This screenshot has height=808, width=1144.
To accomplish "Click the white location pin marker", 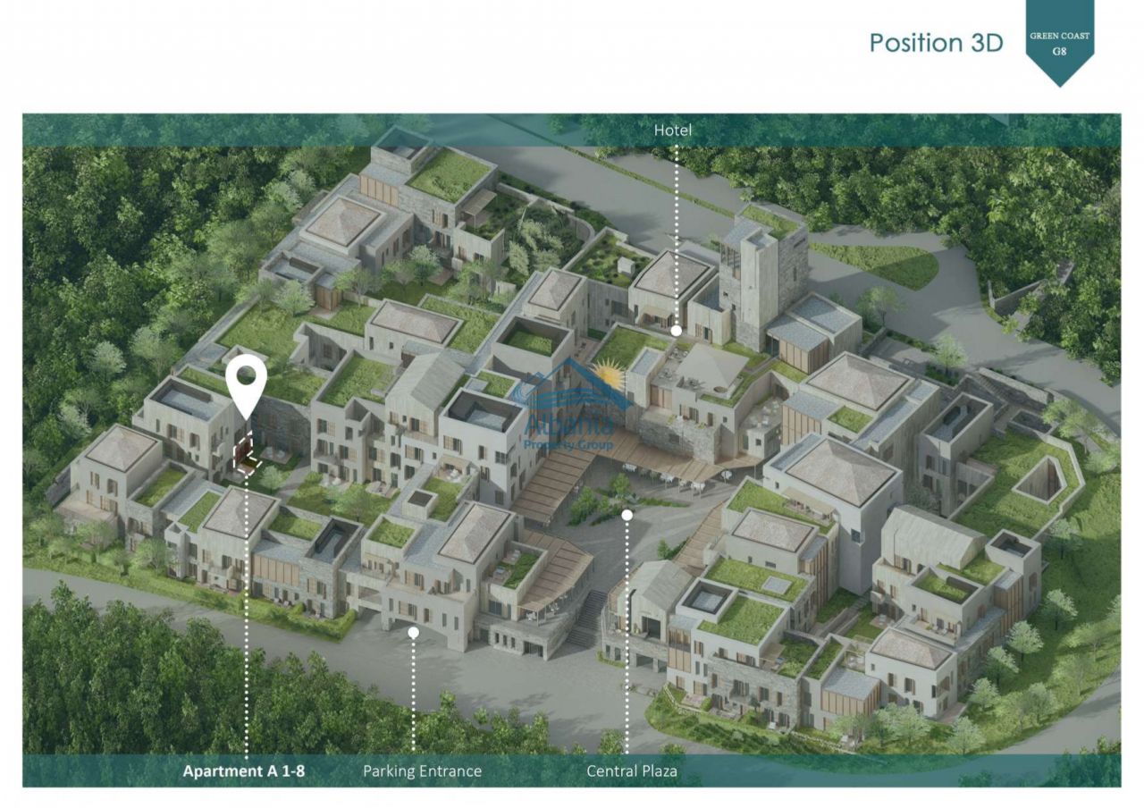I will 246,383.
